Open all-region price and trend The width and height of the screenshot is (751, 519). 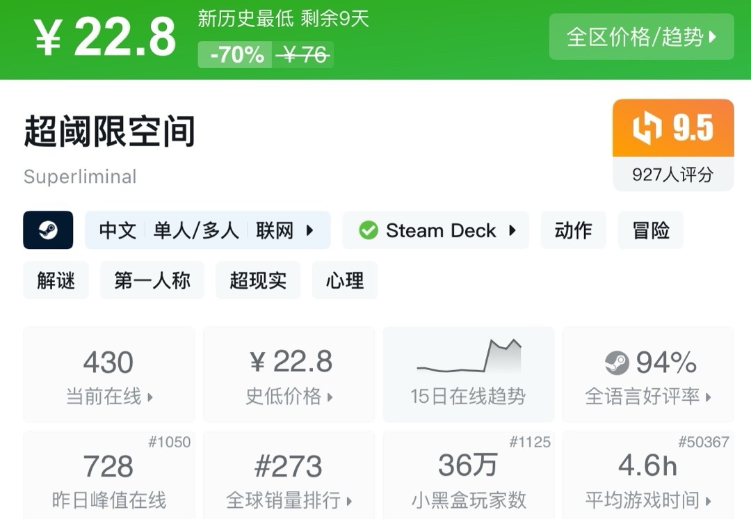point(641,37)
